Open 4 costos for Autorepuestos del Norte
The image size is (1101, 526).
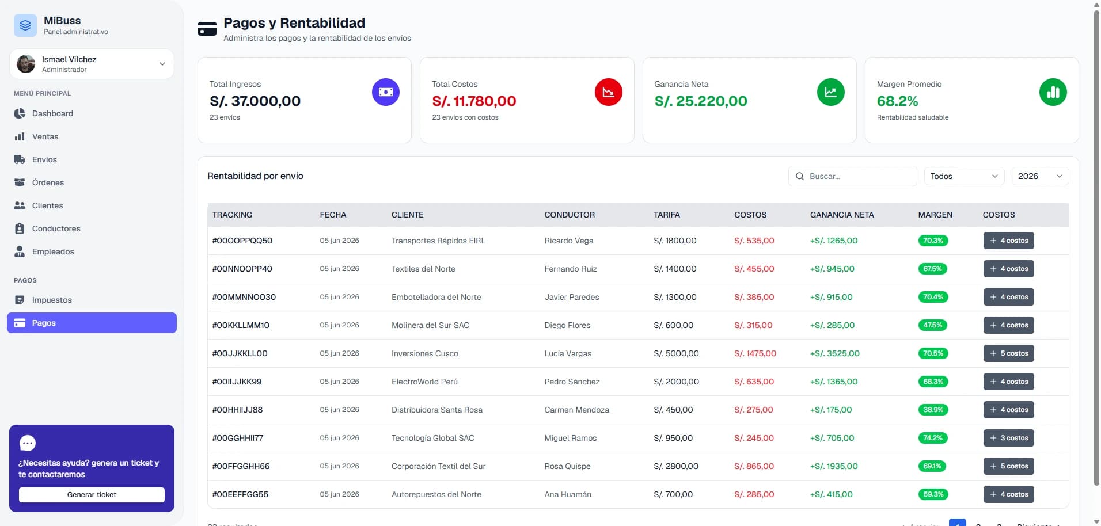coord(1008,494)
